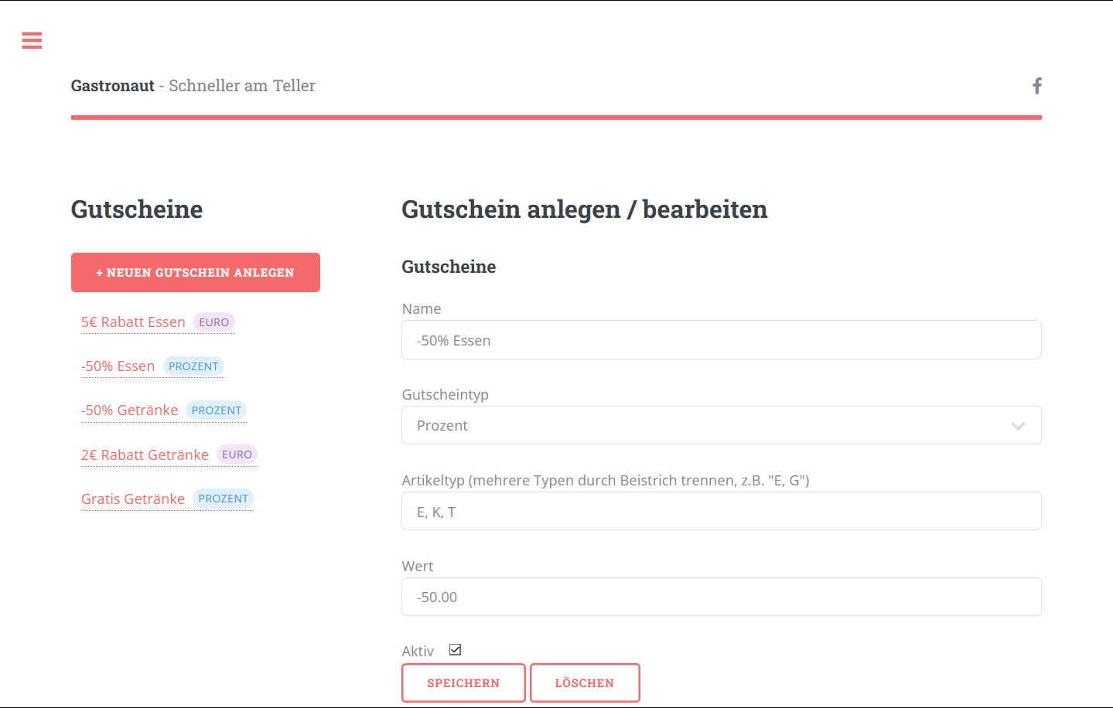1113x708 pixels.
Task: Click the dropdown chevron on Gutscheintyp
Action: pos(1018,425)
